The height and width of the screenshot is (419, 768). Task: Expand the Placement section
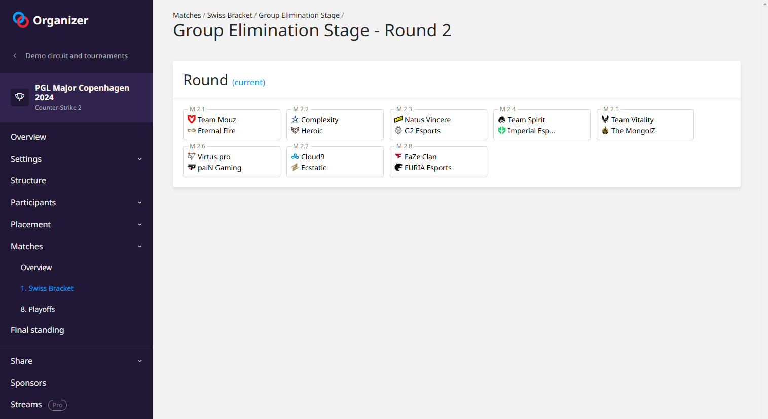[x=140, y=225]
